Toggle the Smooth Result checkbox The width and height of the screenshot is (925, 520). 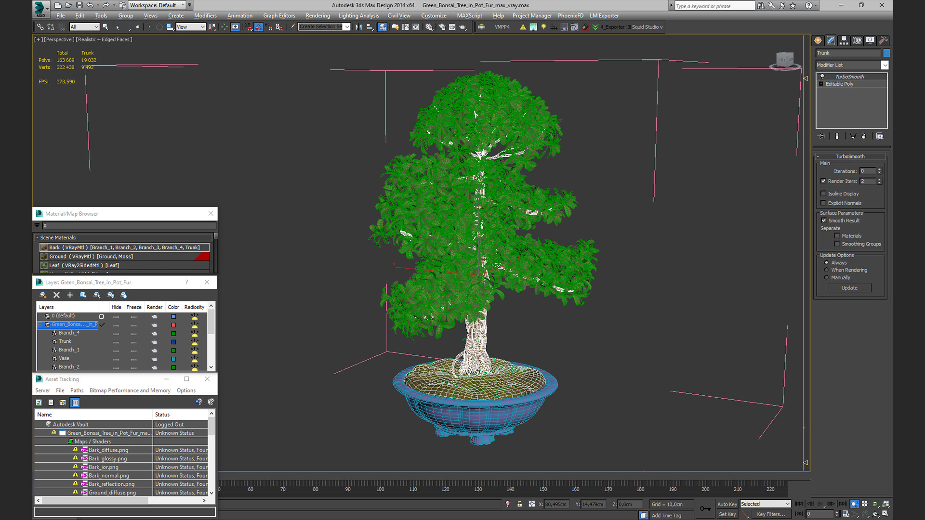(824, 221)
